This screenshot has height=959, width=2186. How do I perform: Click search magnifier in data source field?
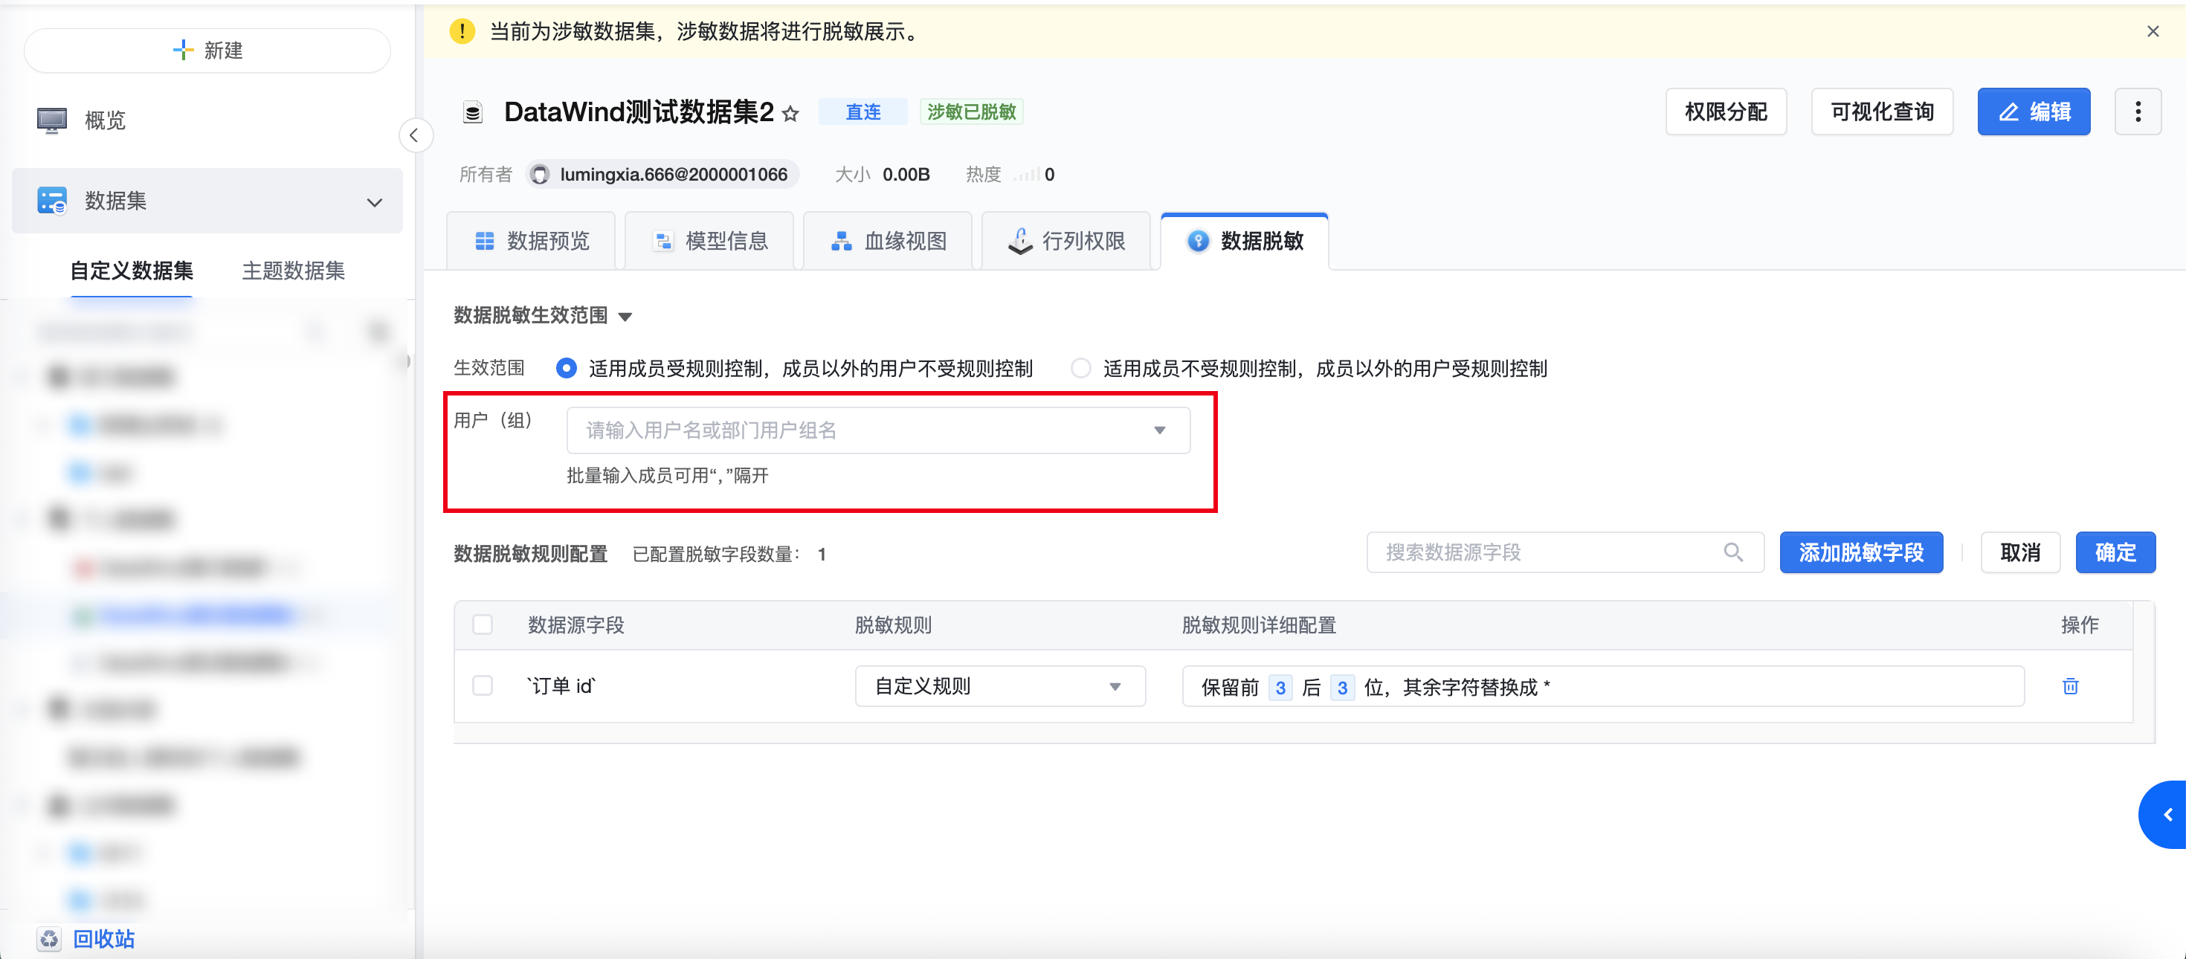(x=1733, y=552)
